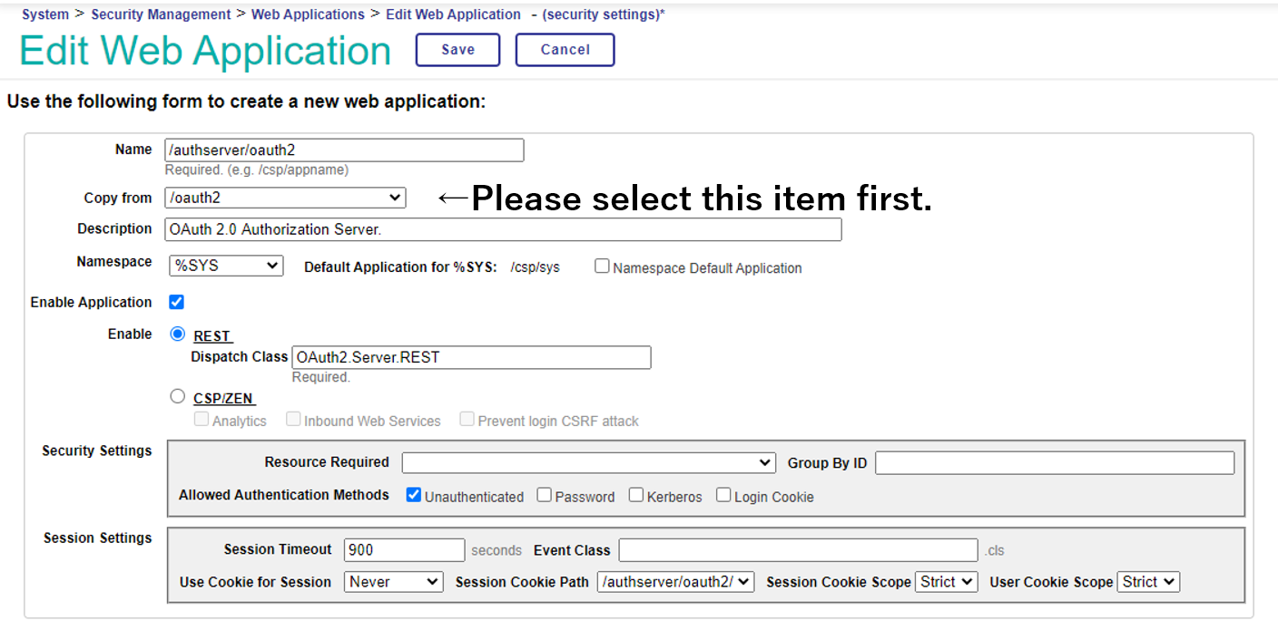Click the Save button

click(457, 50)
